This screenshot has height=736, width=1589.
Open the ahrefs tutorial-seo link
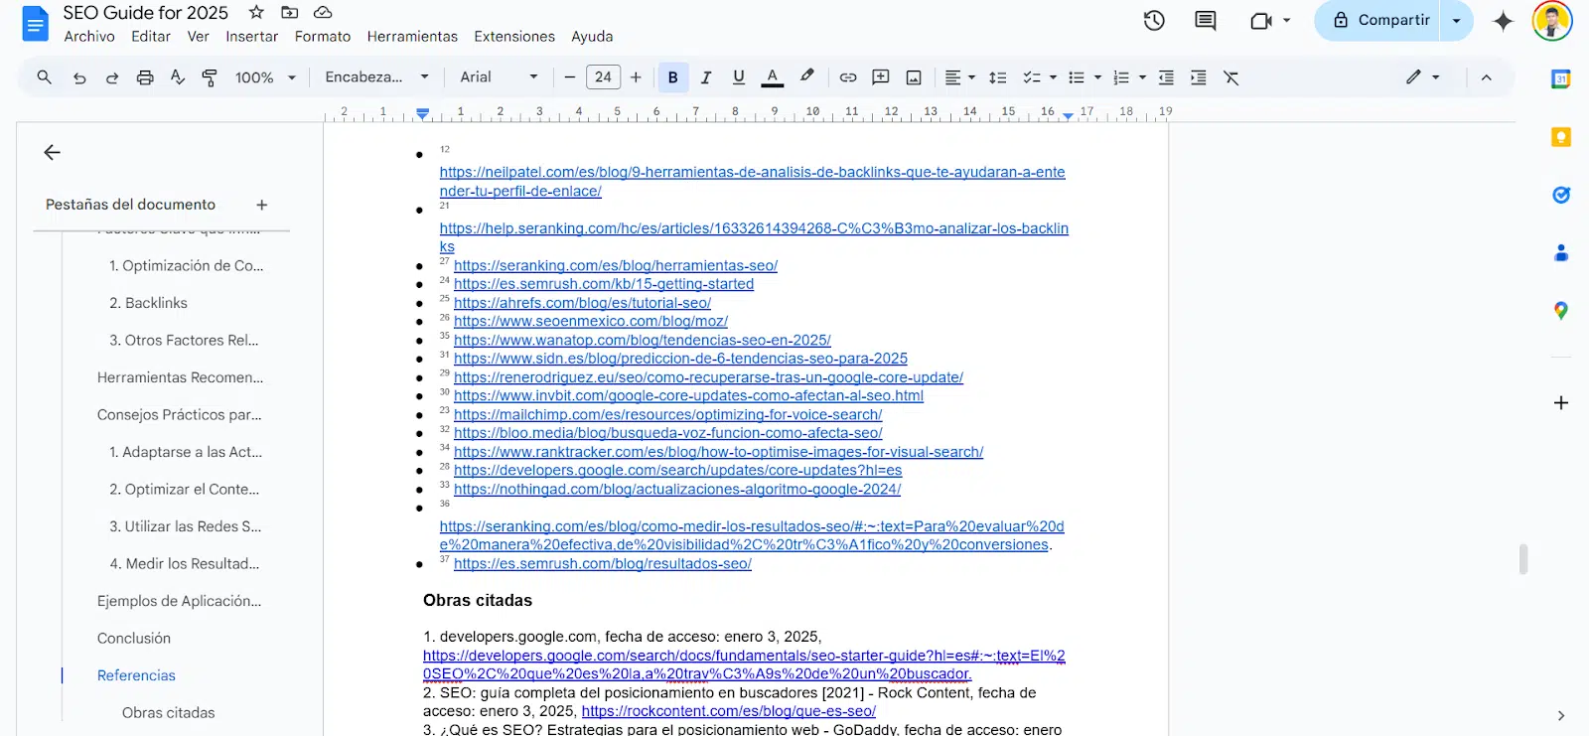click(582, 303)
